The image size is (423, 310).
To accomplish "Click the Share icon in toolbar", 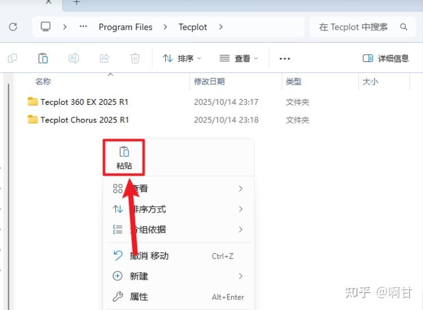I will 104,58.
